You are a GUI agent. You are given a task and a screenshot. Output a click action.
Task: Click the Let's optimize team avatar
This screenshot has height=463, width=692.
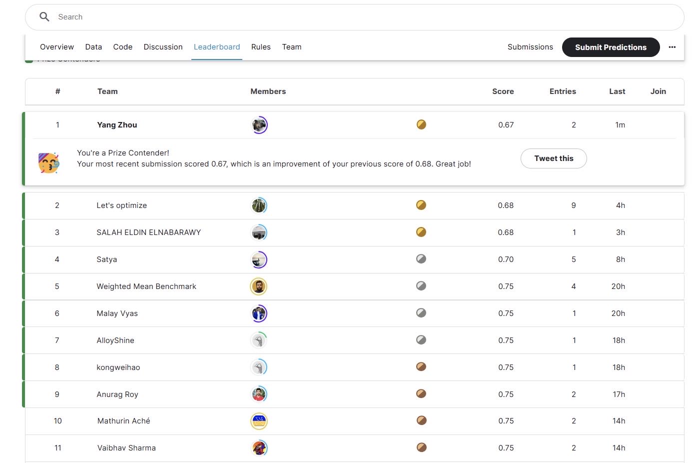coord(259,205)
